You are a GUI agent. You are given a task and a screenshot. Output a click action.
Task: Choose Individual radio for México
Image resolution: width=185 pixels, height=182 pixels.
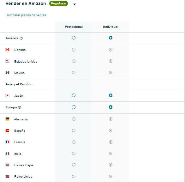tap(110, 73)
